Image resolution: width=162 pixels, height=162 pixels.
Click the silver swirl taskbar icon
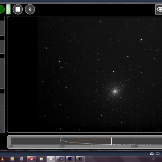coord(51,159)
